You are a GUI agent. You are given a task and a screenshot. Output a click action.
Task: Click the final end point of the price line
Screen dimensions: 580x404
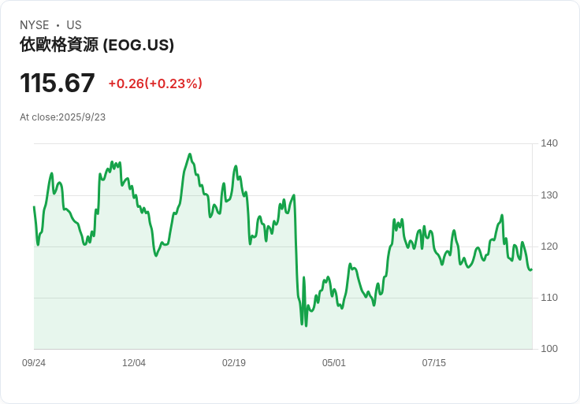pos(532,269)
